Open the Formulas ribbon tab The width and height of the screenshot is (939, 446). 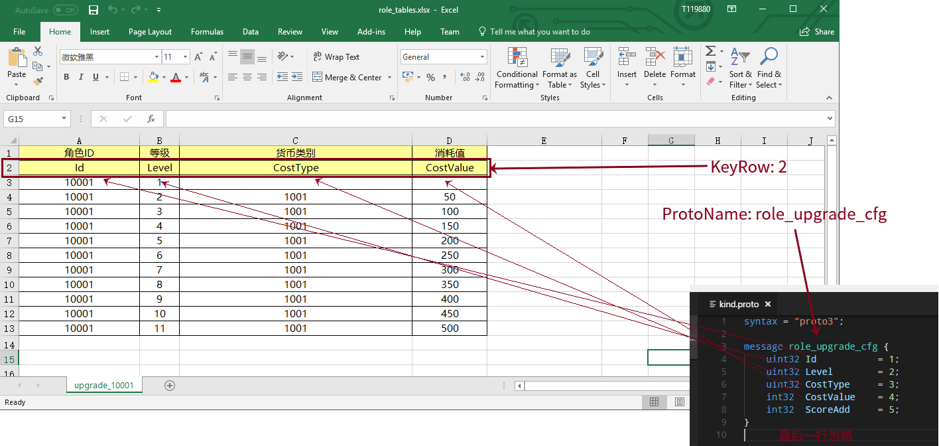point(207,32)
